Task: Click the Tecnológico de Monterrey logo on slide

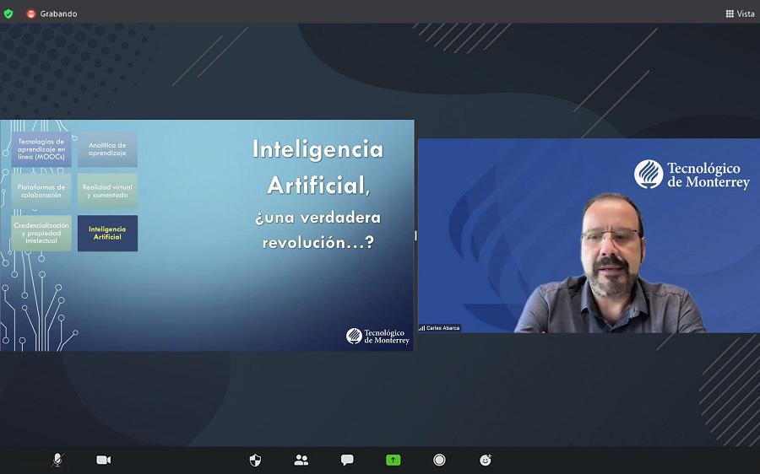Action: 377,336
